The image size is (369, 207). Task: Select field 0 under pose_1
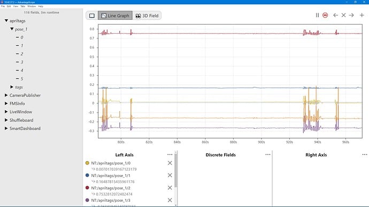(x=21, y=37)
